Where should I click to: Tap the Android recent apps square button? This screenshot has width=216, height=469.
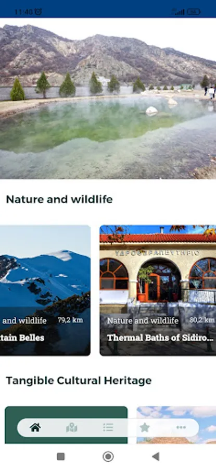pos(61,456)
